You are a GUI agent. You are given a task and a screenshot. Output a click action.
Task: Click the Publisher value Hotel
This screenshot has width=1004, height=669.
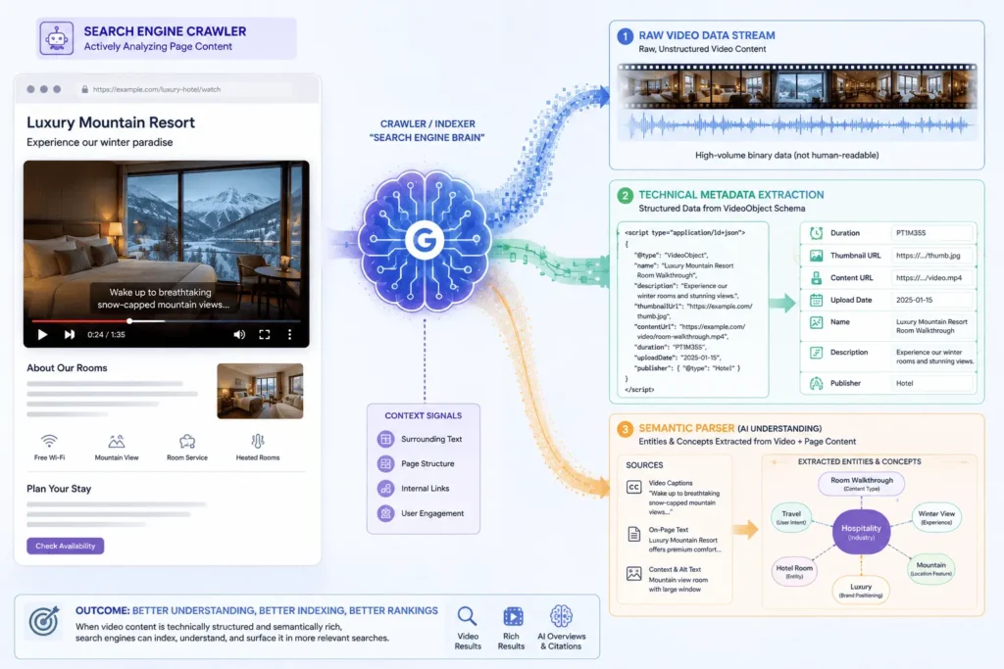(904, 384)
